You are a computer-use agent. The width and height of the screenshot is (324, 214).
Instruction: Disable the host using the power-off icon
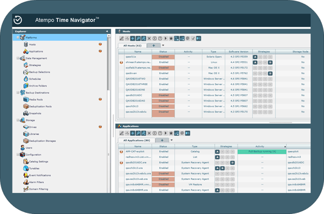[160, 38]
